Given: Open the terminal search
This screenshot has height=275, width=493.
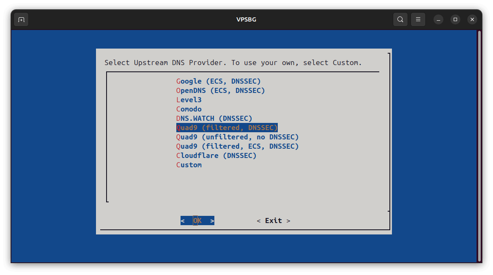Looking at the screenshot, I should (x=400, y=19).
